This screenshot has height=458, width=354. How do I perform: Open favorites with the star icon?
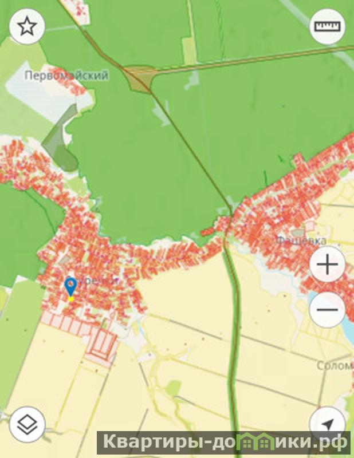(x=27, y=26)
